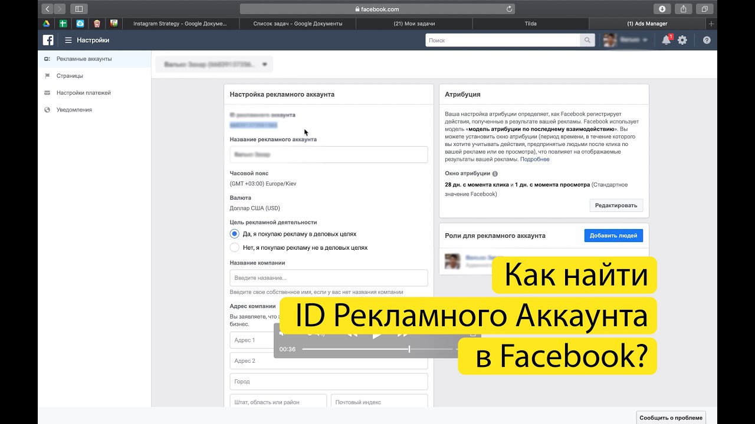Play the video in the overlay player
This screenshot has width=755, height=424.
(377, 334)
